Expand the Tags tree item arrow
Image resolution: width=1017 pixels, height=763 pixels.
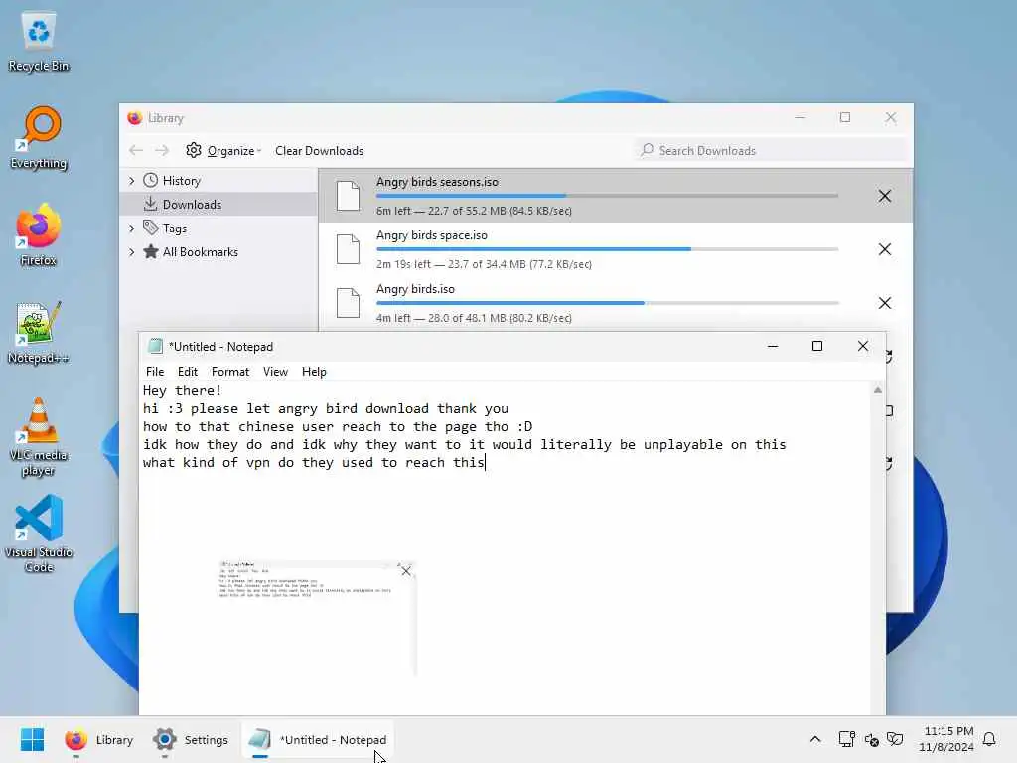tap(132, 229)
